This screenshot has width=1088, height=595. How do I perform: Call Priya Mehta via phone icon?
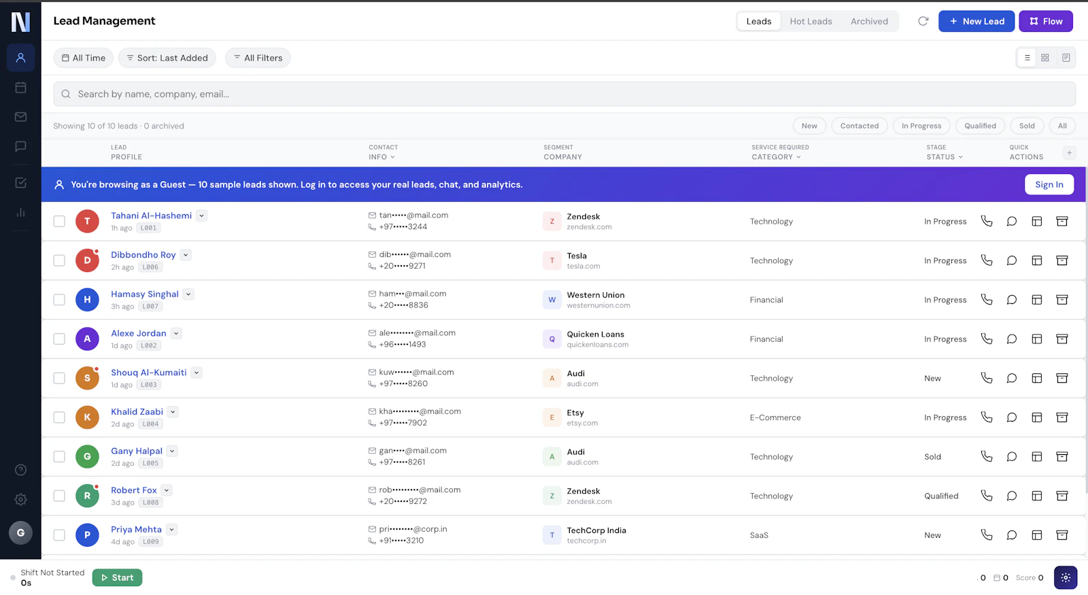click(x=987, y=535)
